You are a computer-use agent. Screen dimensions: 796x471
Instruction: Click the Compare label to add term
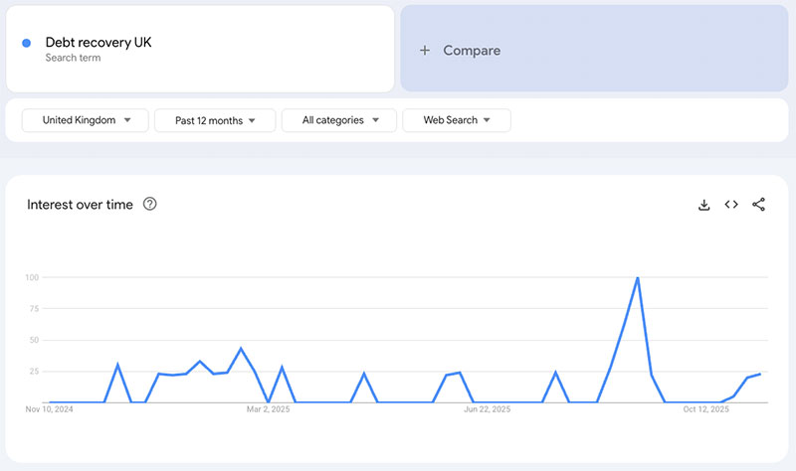[x=472, y=51]
